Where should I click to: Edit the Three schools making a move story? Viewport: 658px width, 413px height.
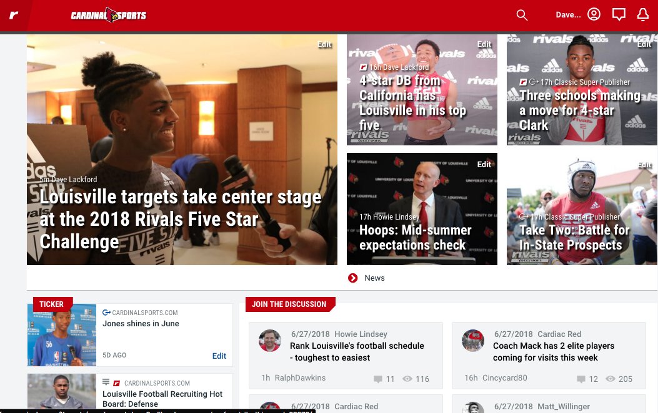tap(644, 44)
